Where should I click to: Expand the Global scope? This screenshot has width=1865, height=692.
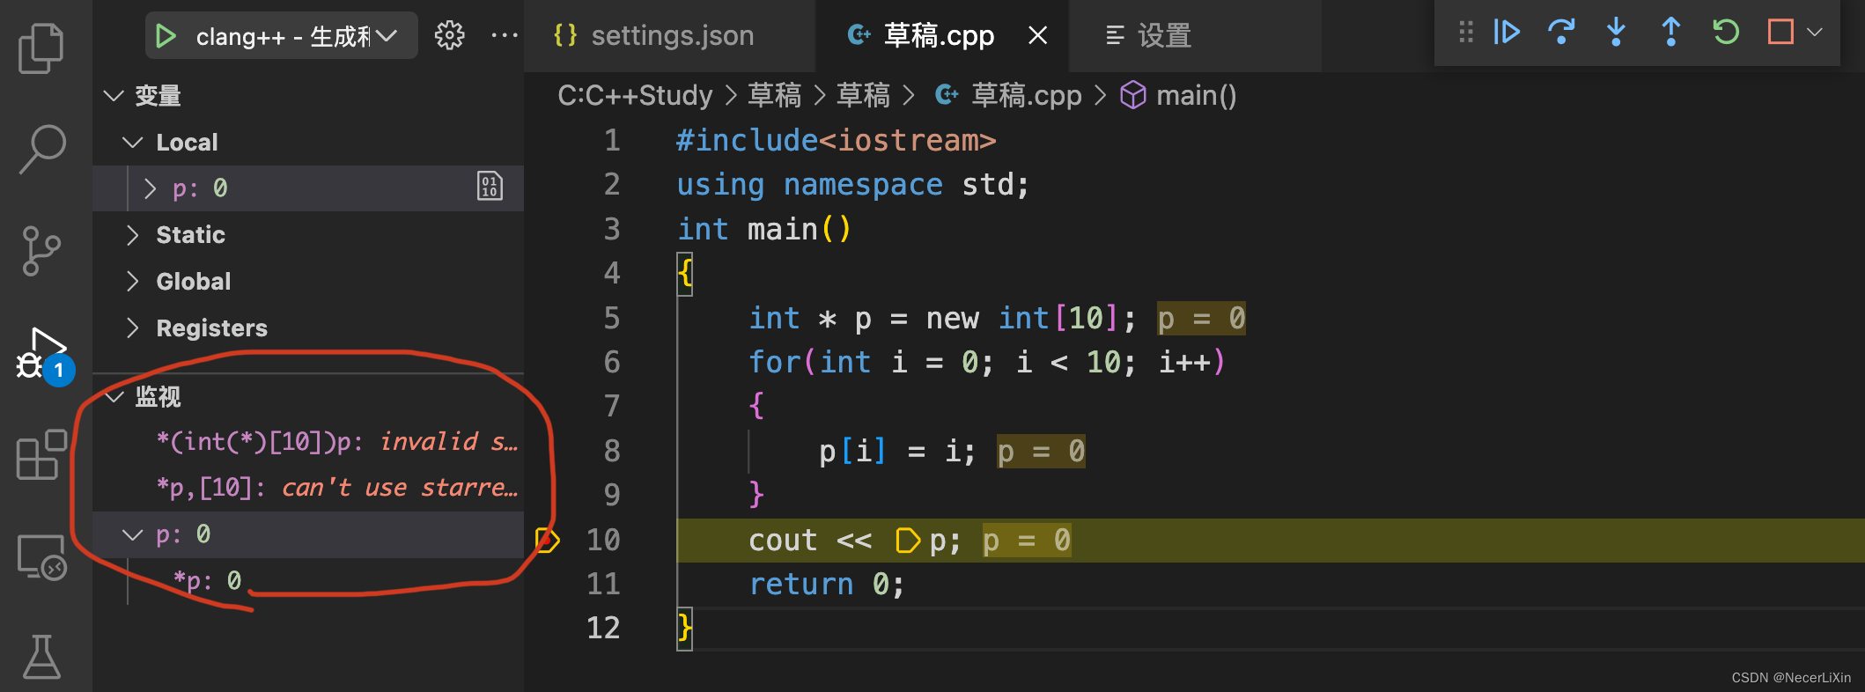pyautogui.click(x=133, y=281)
